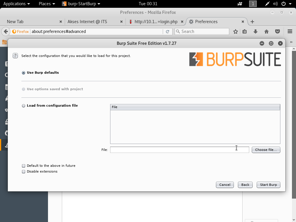The width and height of the screenshot is (296, 222).
Task: Show bookmarks list icon
Action: pos(245,32)
